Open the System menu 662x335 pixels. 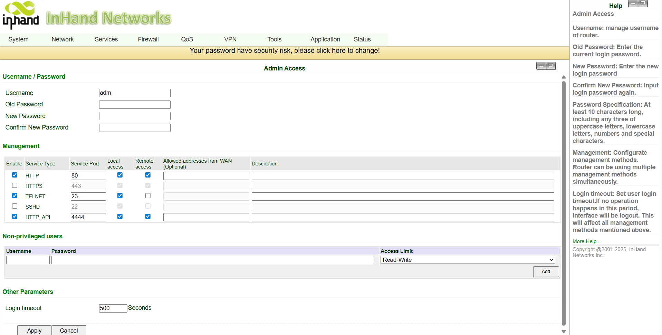coord(19,39)
